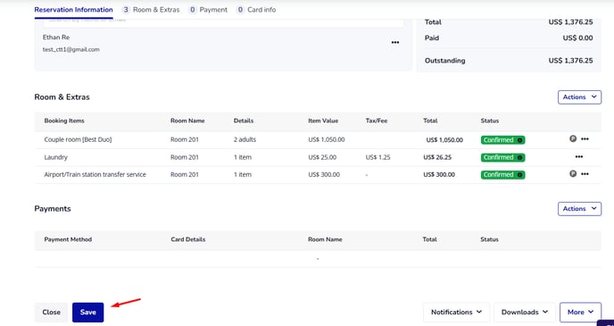Click the Close button

pyautogui.click(x=51, y=313)
